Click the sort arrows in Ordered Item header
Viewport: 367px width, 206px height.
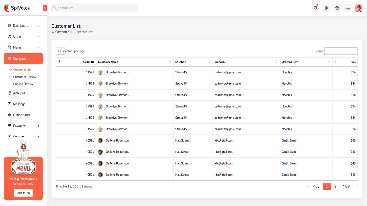[x=329, y=62]
